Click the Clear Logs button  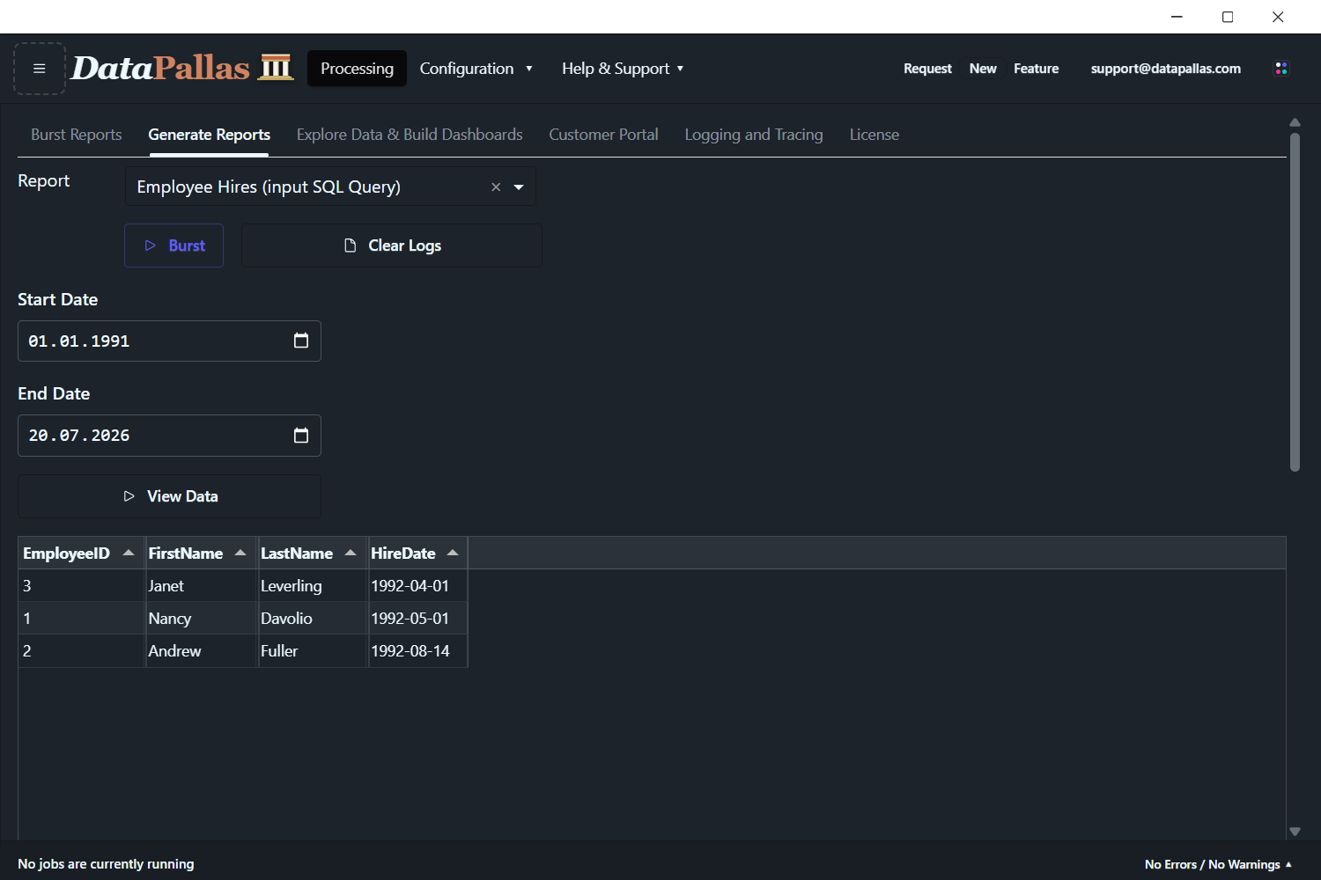[x=392, y=246]
